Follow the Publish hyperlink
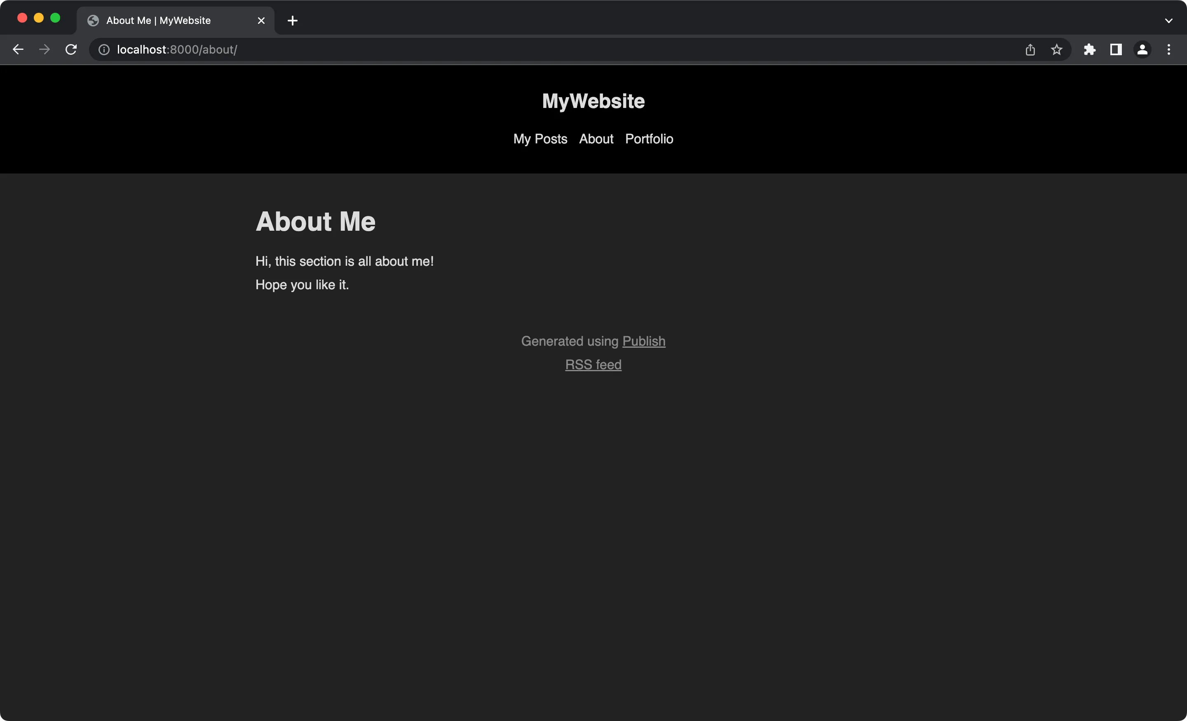Image resolution: width=1187 pixels, height=721 pixels. [x=644, y=341]
